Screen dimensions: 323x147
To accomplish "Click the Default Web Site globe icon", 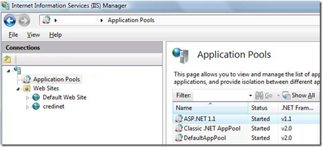I will click(x=36, y=97).
